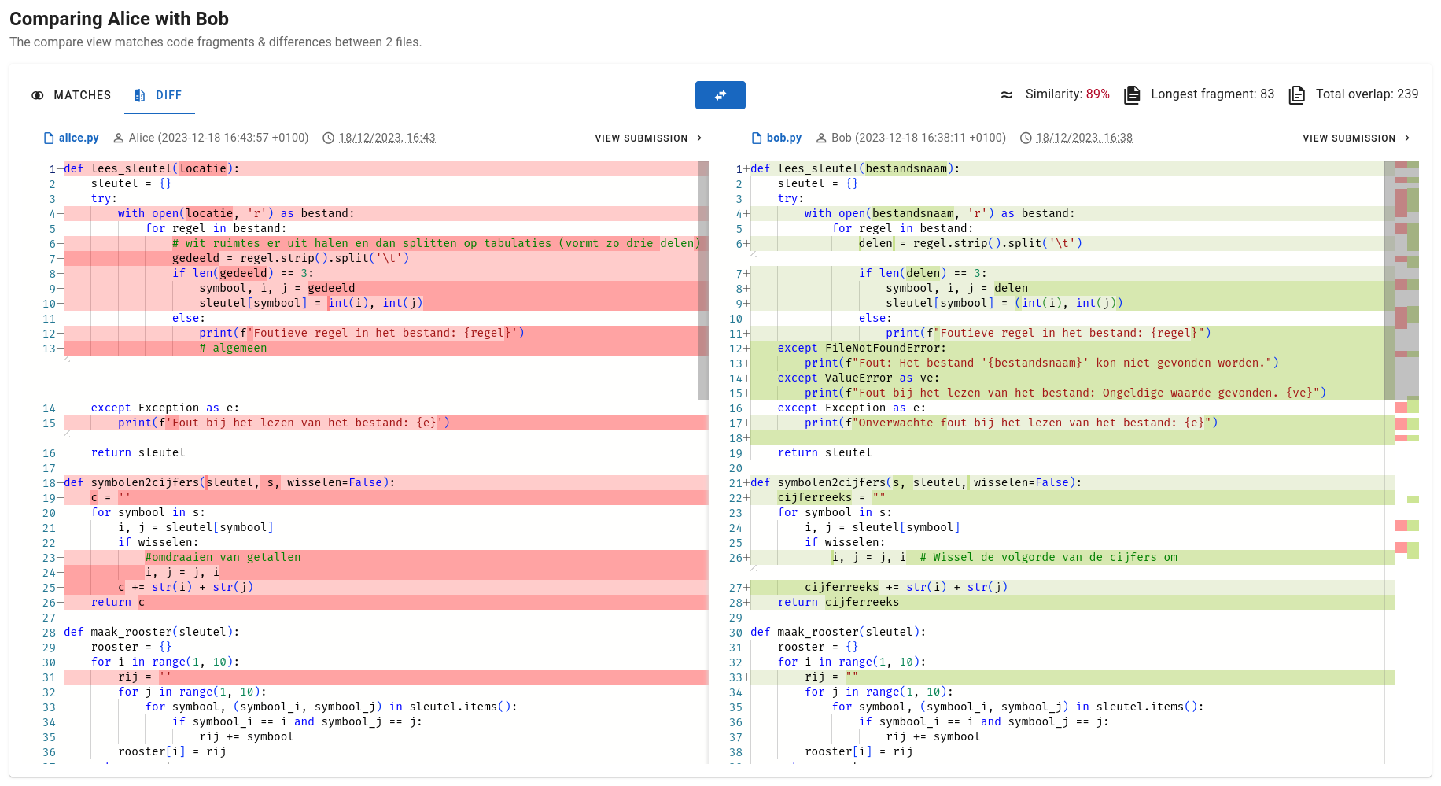Click the similarity approximately-equal icon

click(x=1006, y=95)
